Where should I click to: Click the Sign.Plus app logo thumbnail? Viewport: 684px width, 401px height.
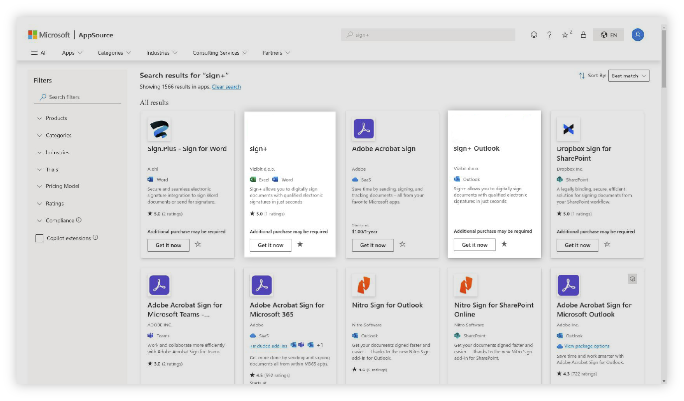pos(159,129)
